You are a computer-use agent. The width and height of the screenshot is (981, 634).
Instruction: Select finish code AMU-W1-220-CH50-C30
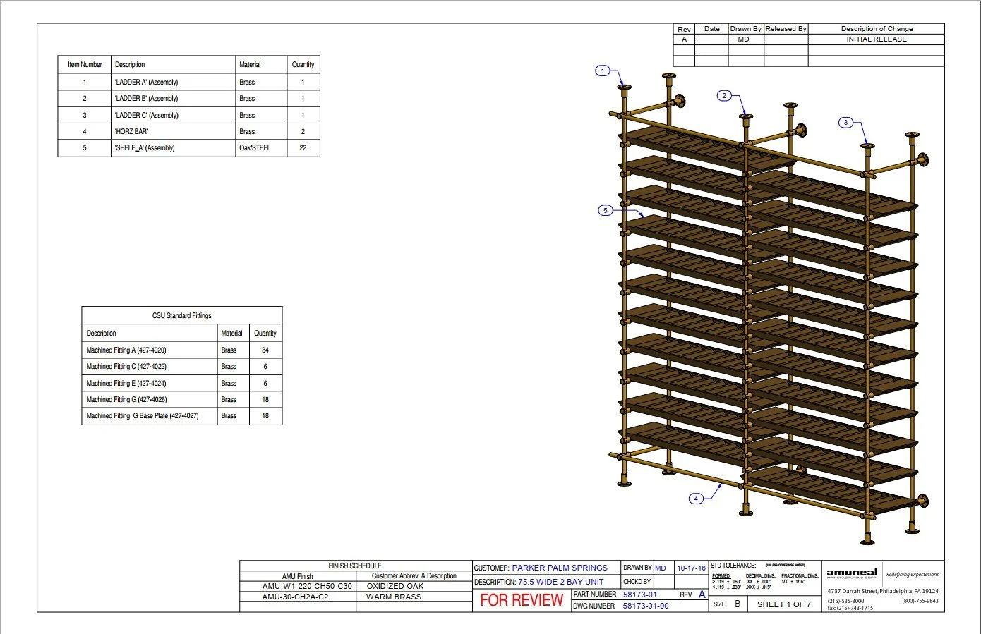(x=307, y=586)
